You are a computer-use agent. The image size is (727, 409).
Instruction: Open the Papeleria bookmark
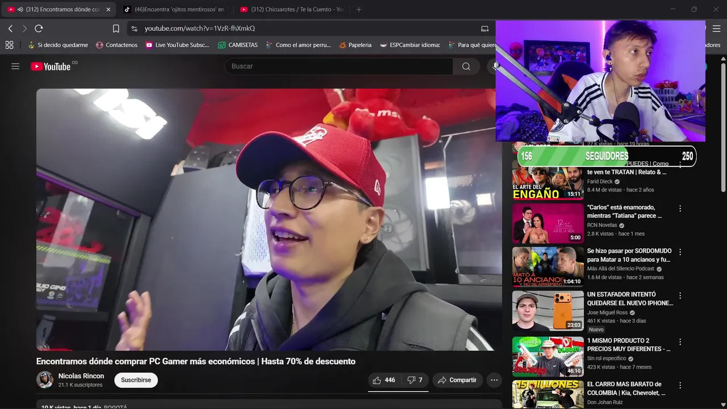click(355, 45)
